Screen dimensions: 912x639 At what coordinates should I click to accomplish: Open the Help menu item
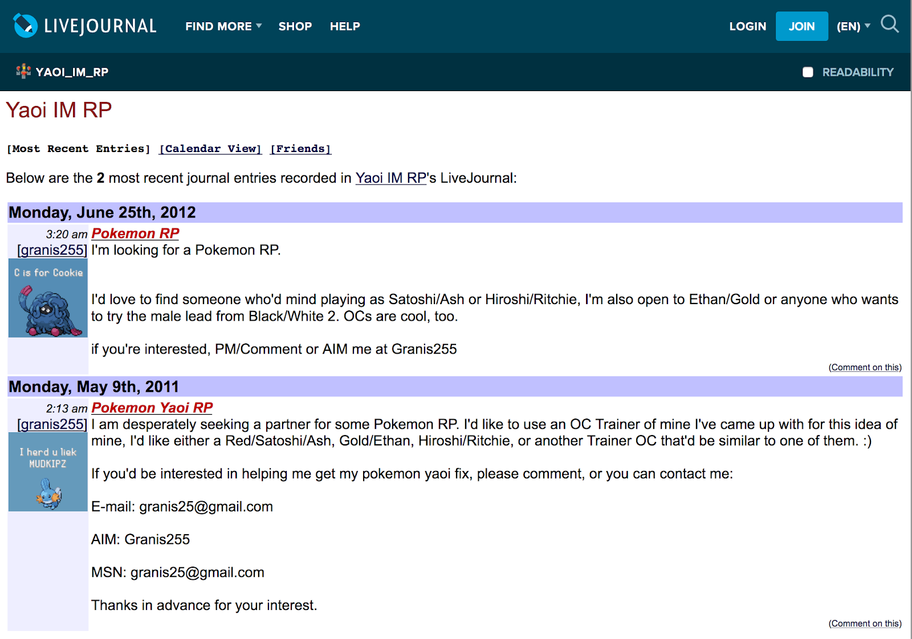point(345,26)
